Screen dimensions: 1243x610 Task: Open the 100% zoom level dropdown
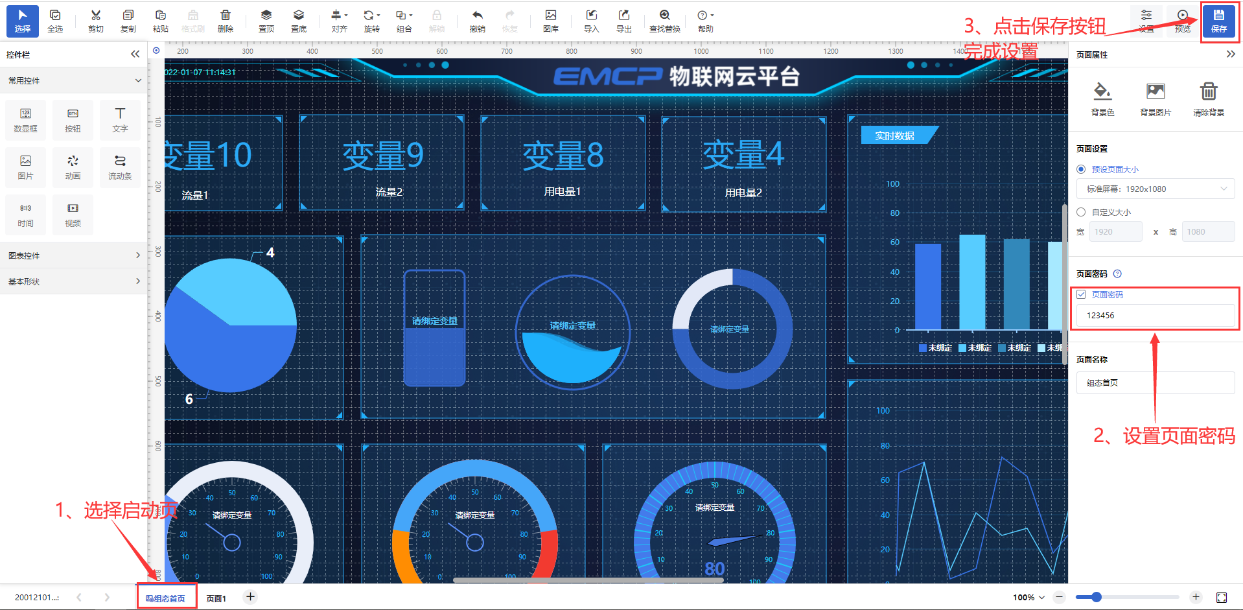(x=1028, y=598)
